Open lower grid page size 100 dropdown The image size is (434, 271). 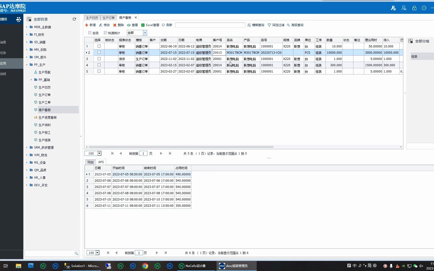(x=97, y=253)
